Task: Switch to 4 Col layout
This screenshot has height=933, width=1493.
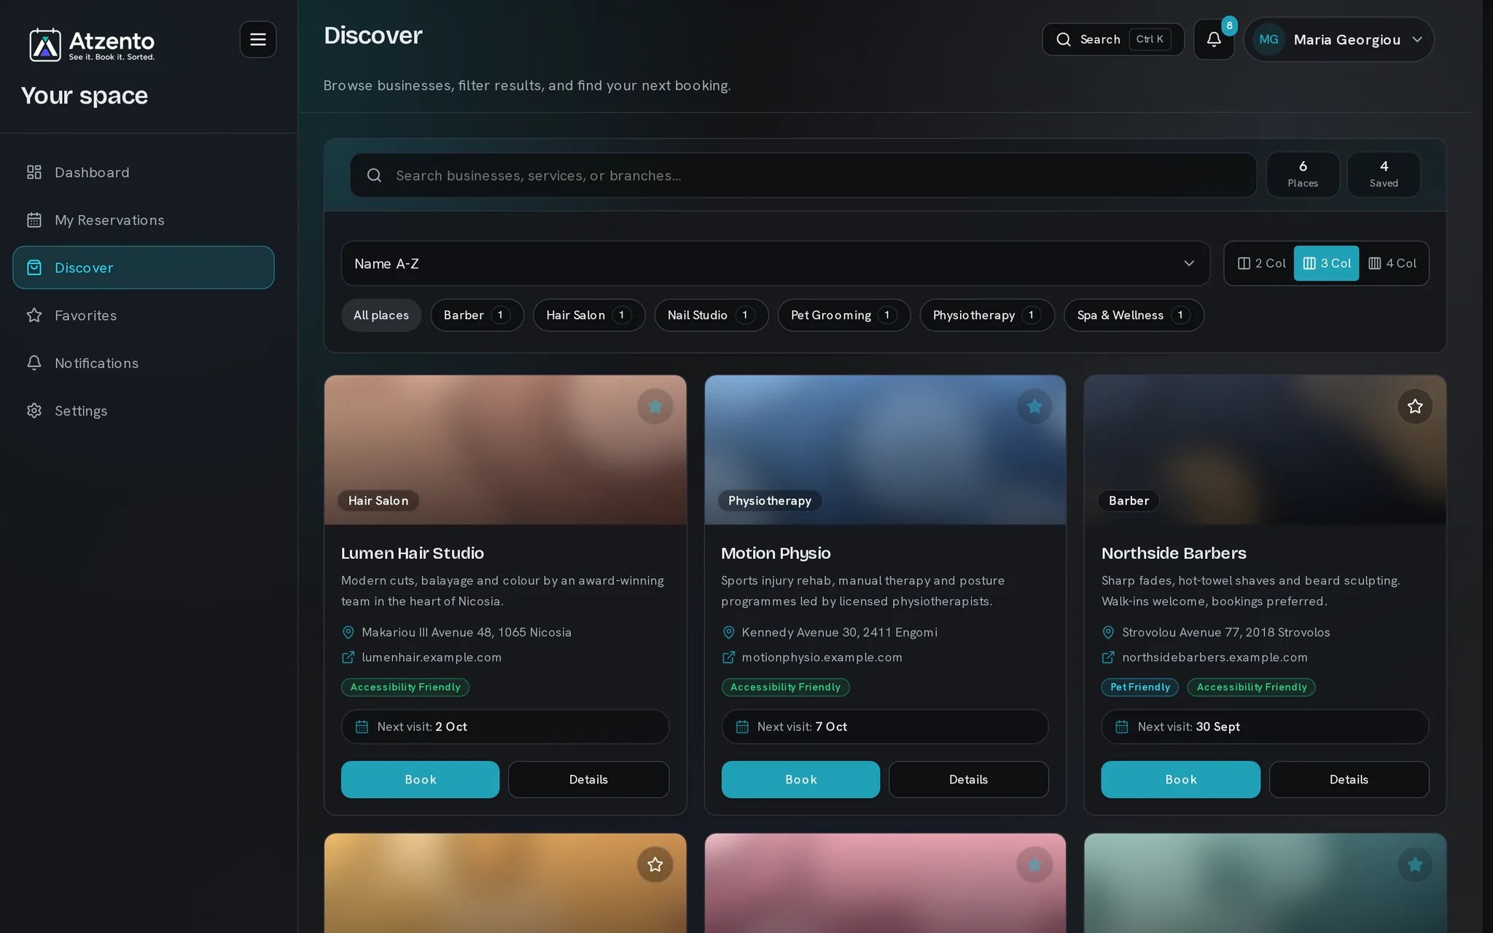Action: click(1392, 263)
